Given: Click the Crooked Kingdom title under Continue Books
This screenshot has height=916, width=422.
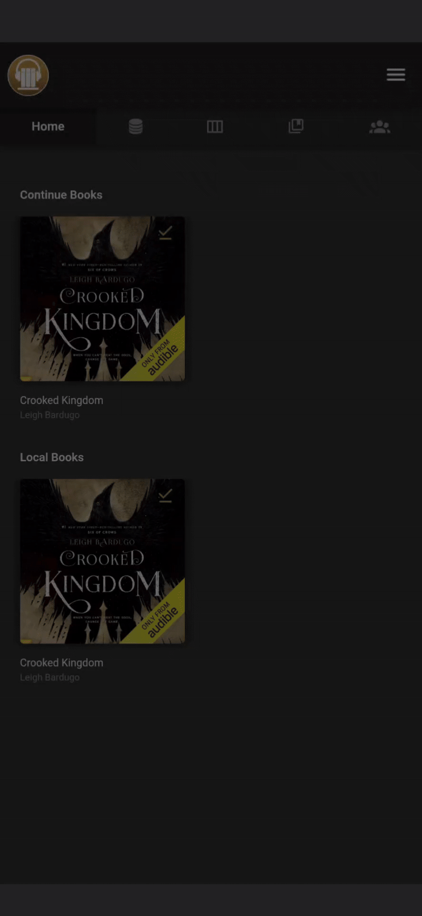Looking at the screenshot, I should 62,400.
